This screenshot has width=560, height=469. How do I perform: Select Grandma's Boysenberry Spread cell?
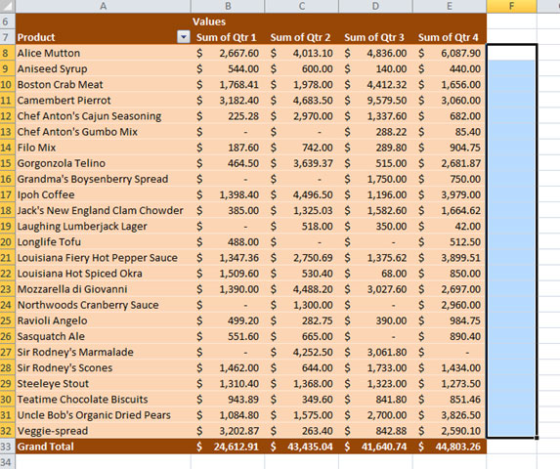pos(104,179)
